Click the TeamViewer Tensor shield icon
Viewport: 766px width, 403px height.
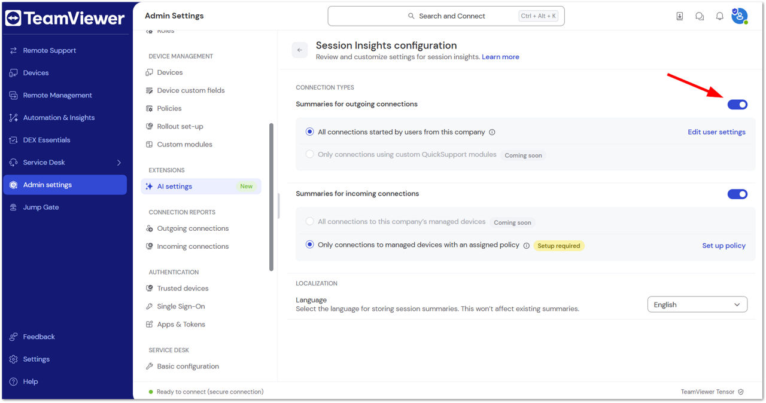click(741, 392)
